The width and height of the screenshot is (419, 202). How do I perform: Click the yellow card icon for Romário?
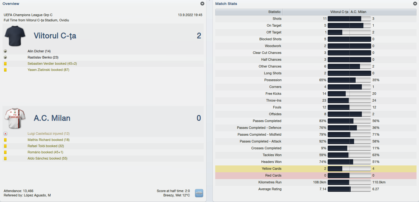coord(5,152)
